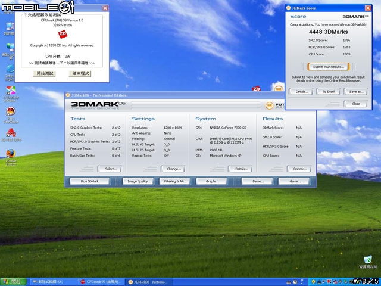Click 結束程式 button in CPUmark window
381x286 pixels.
coord(80,73)
